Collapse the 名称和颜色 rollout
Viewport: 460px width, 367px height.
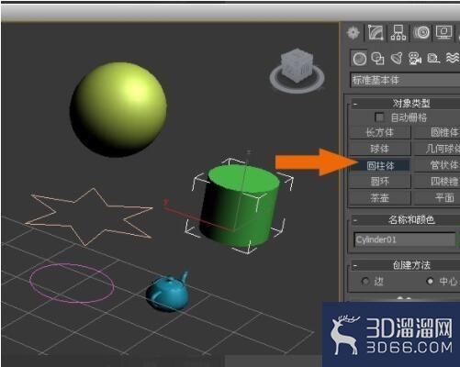coord(355,220)
